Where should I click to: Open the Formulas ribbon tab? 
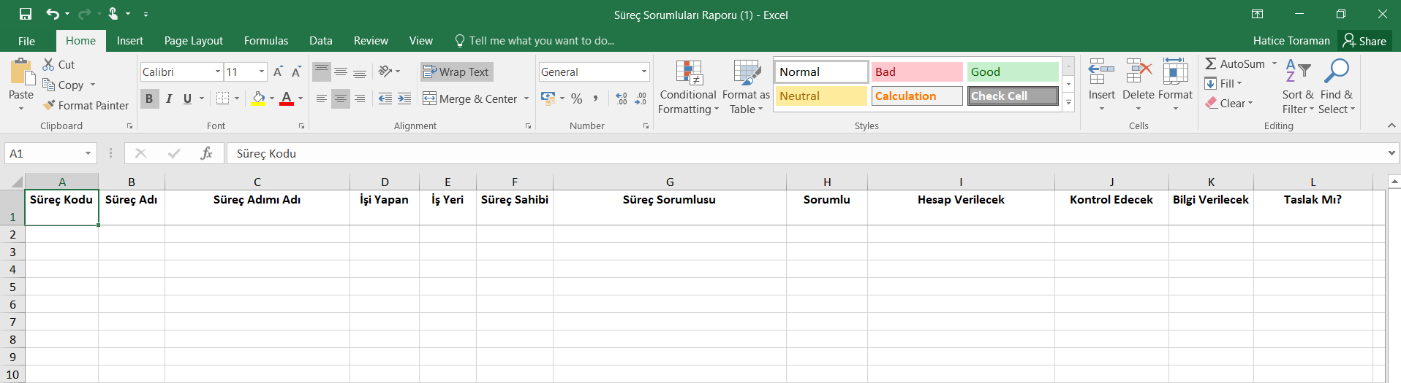265,41
